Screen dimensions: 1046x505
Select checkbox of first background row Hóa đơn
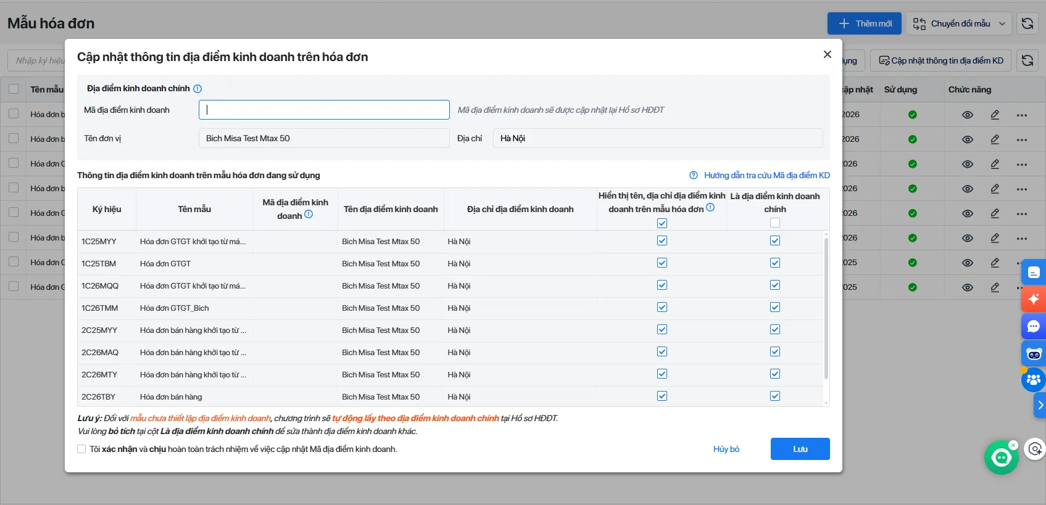tap(14, 114)
